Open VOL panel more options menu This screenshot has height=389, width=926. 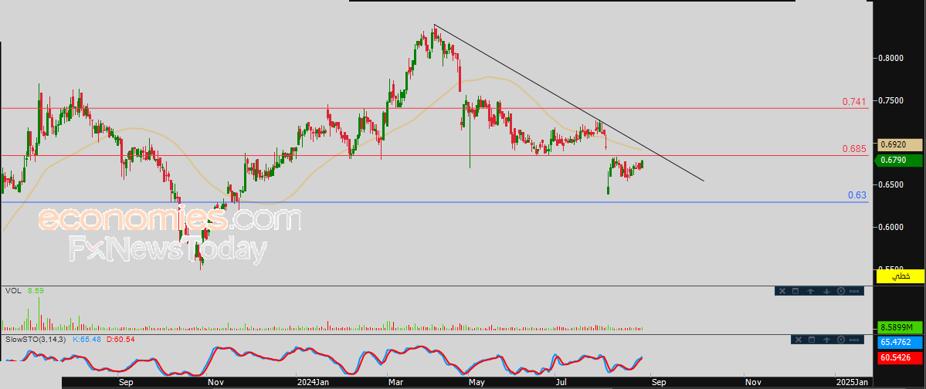pyautogui.click(x=853, y=291)
